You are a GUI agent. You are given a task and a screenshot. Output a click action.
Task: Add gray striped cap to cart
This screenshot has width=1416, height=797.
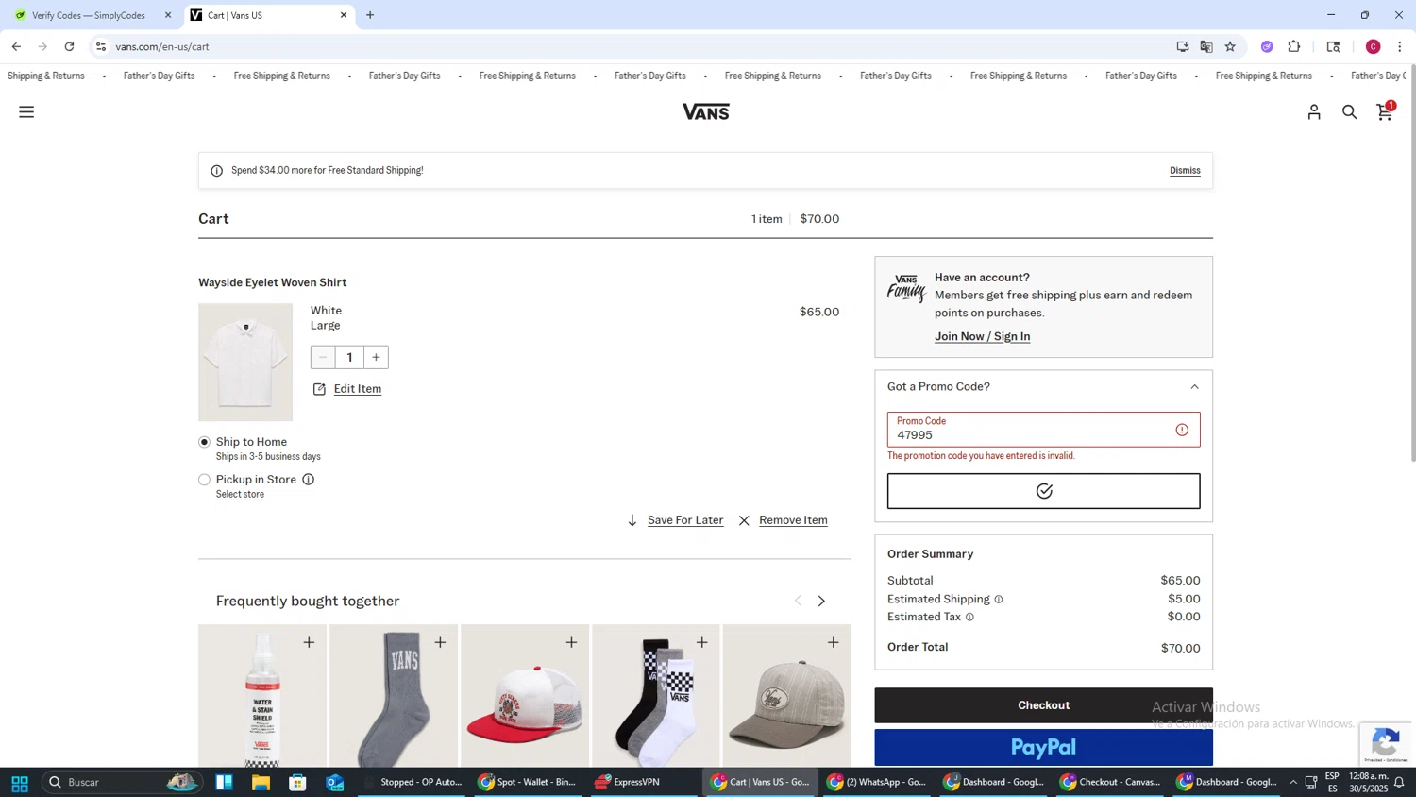pyautogui.click(x=833, y=642)
